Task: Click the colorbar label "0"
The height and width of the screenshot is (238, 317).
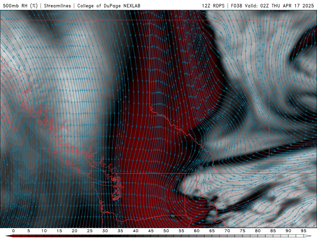Action: [13, 231]
